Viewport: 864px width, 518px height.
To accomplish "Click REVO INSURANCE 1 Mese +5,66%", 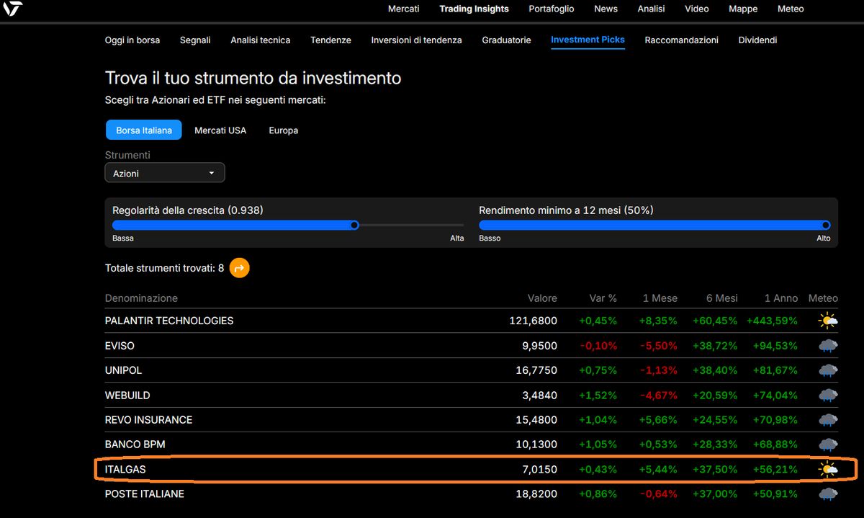I will click(658, 419).
